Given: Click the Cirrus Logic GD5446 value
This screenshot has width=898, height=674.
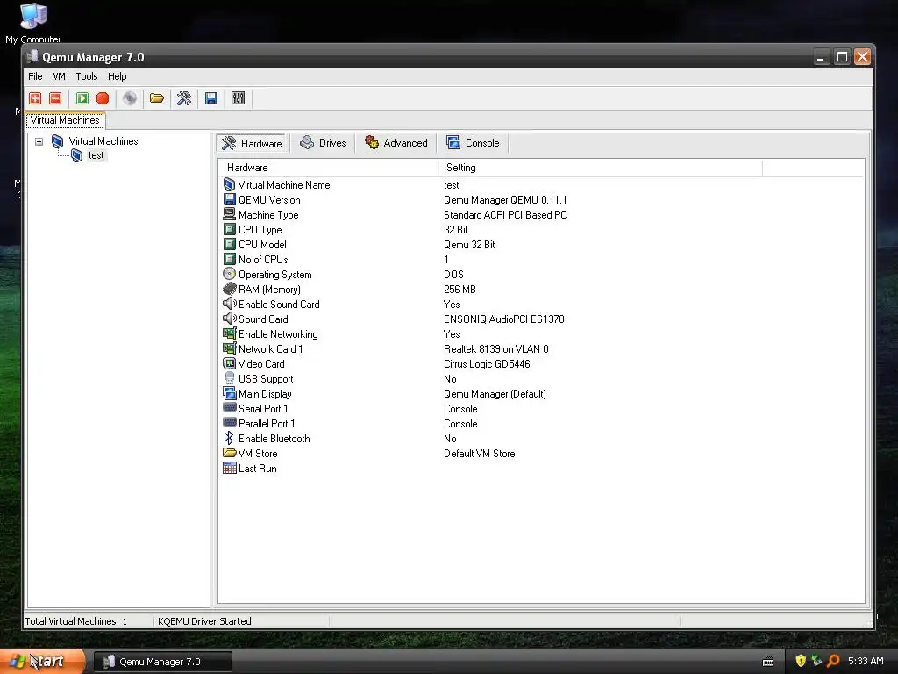Looking at the screenshot, I should pos(487,364).
